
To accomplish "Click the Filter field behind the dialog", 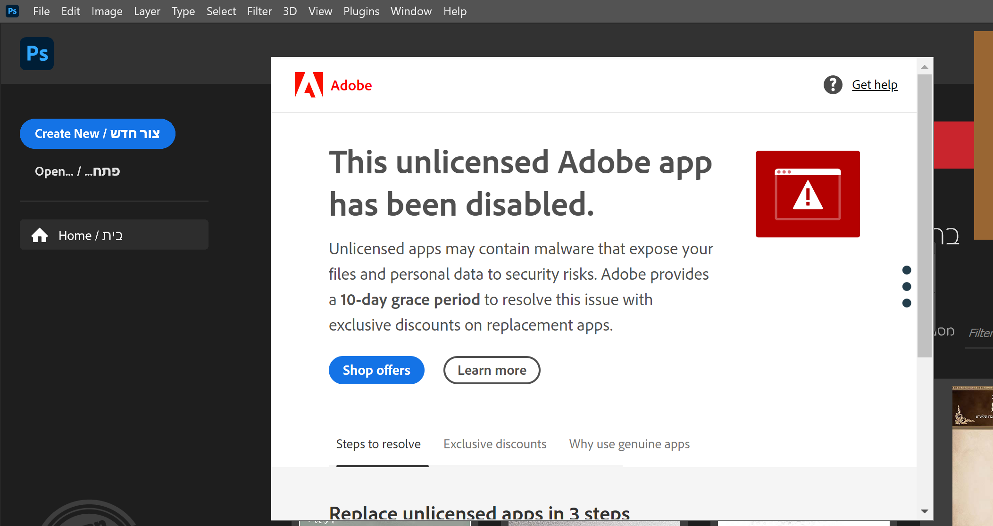I will point(979,333).
